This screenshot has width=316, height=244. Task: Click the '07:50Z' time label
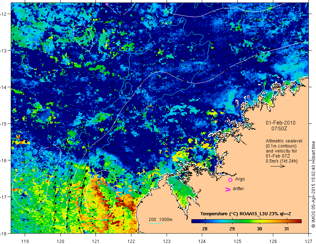pos(279,128)
